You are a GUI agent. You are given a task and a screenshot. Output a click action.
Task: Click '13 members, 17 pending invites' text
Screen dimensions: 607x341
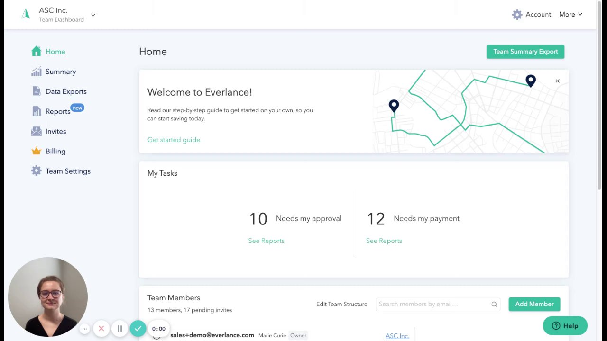(x=190, y=310)
